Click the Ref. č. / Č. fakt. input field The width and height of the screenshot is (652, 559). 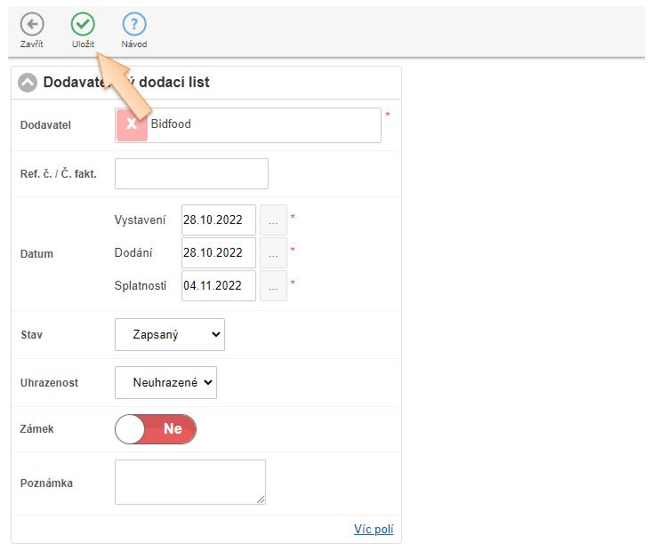tap(191, 174)
